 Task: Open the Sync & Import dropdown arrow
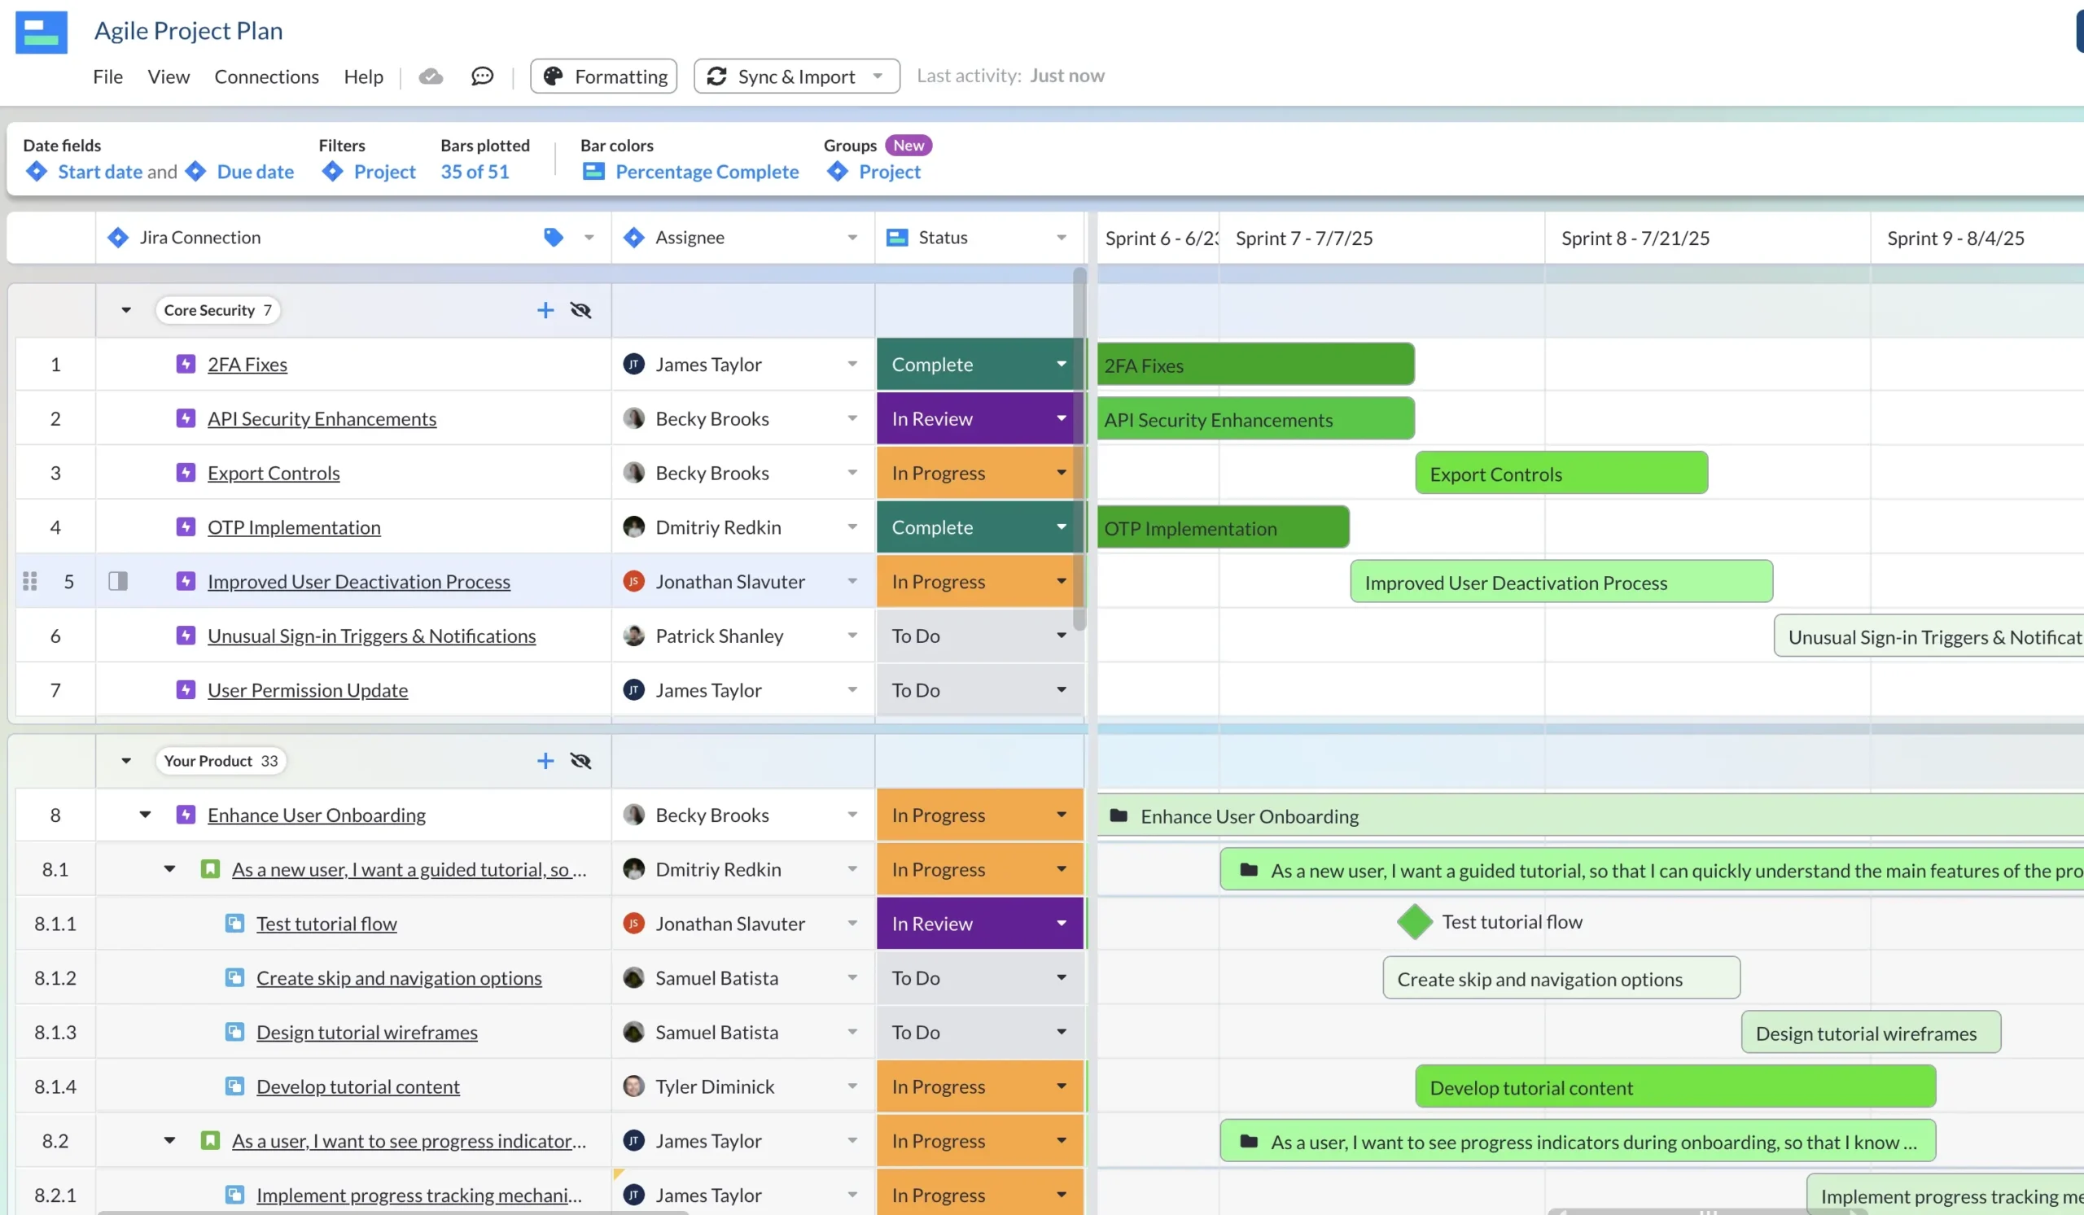click(x=878, y=75)
